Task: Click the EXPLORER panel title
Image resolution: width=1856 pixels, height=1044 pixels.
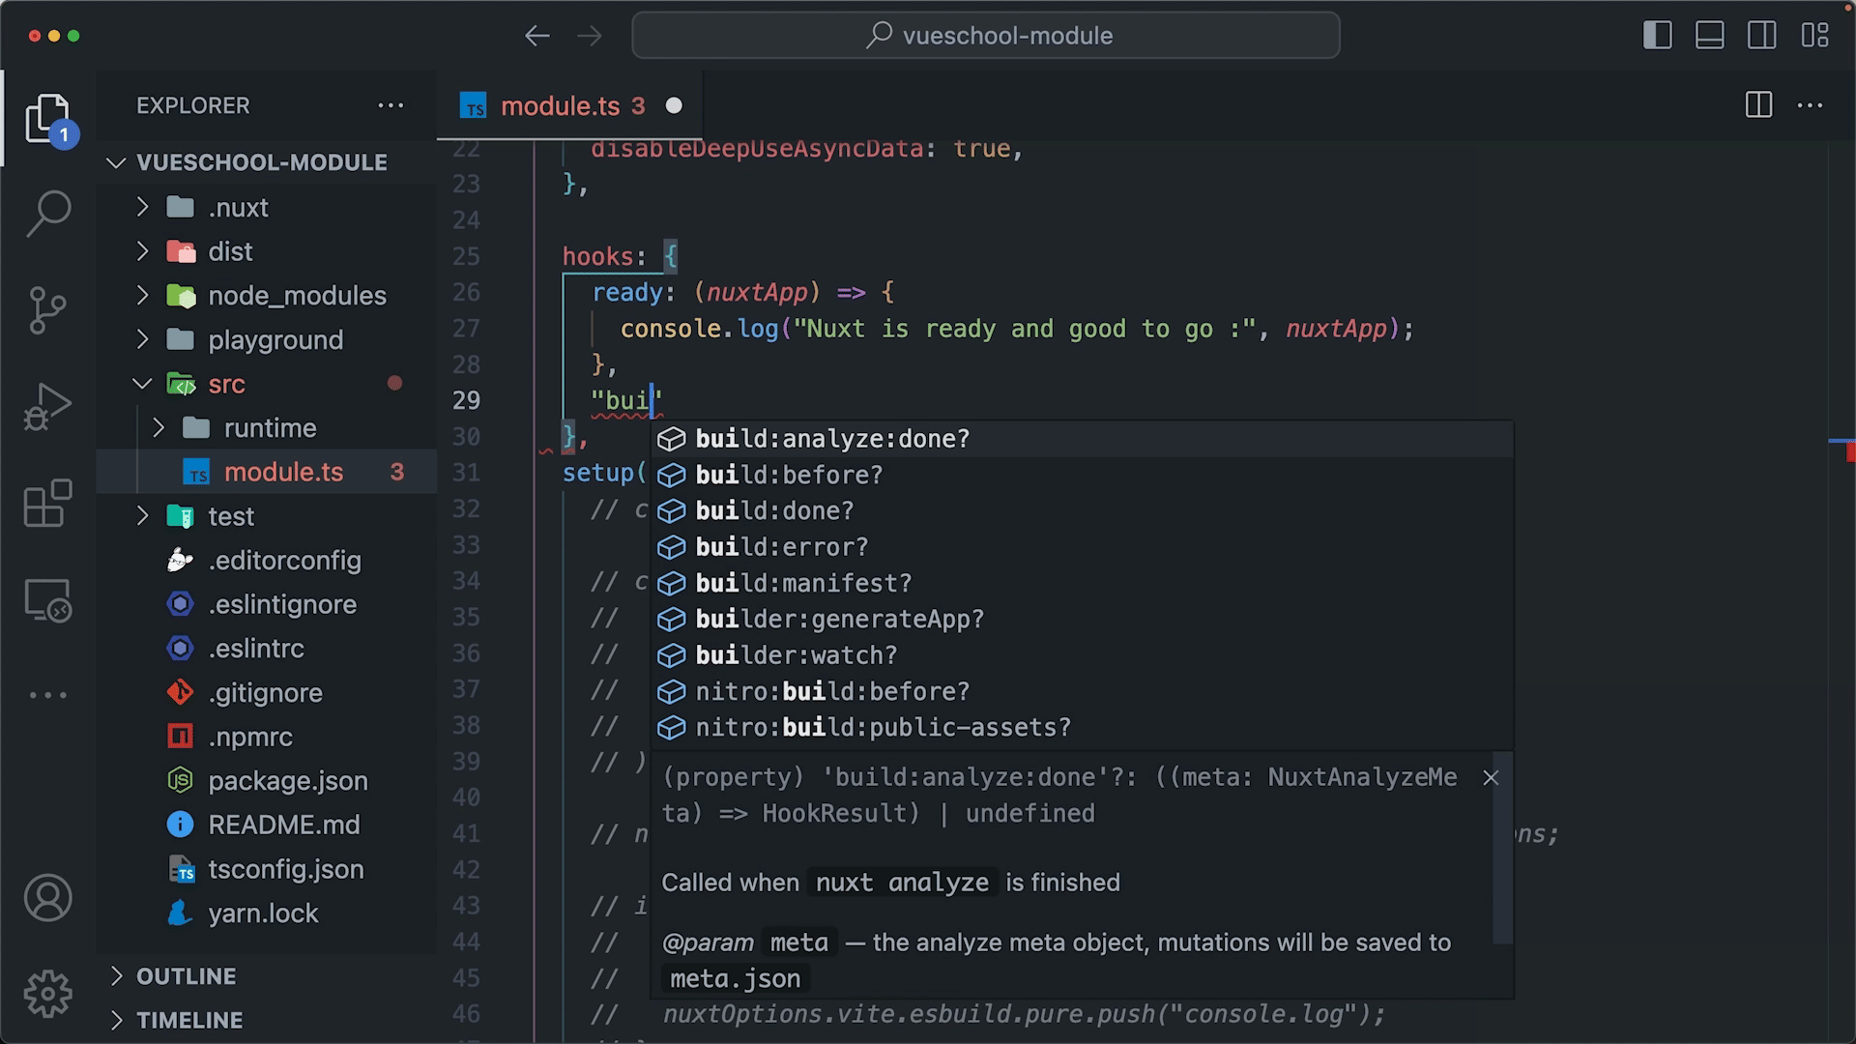Action: (x=193, y=105)
